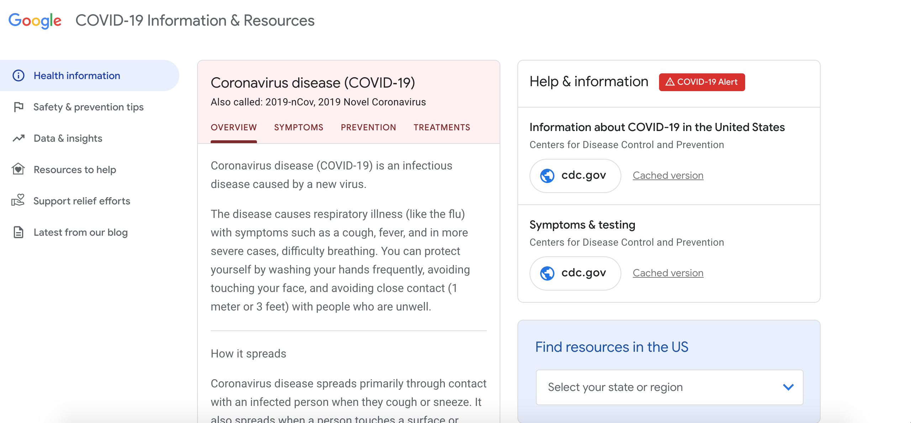This screenshot has width=911, height=423.
Task: Click the sentence 'Coronavirus disease (COVID-19) is an infectious disease'
Action: tap(331, 175)
